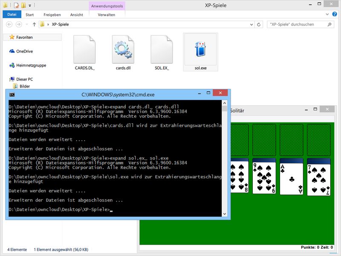Click the properties icon in quick access toolbar
The image size is (341, 256).
(x=16, y=5)
